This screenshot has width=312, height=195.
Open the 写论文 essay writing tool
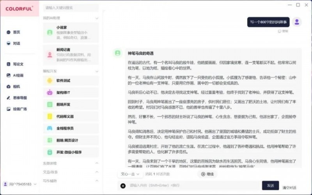click(17, 64)
